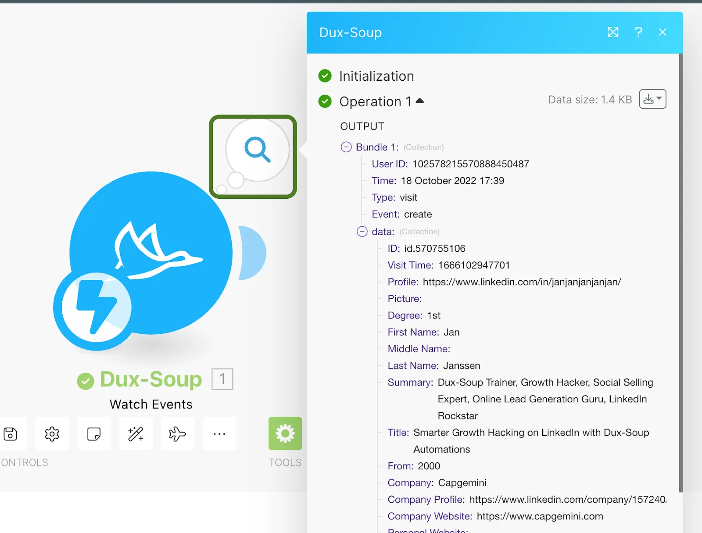Screen dimensions: 702x533
Task: Select the Event value create
Action: 418,214
